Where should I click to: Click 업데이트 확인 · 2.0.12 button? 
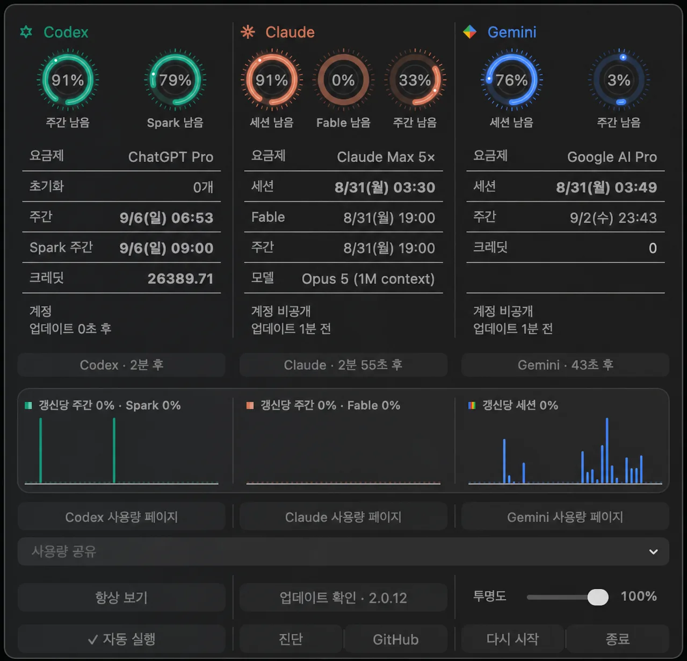343,598
